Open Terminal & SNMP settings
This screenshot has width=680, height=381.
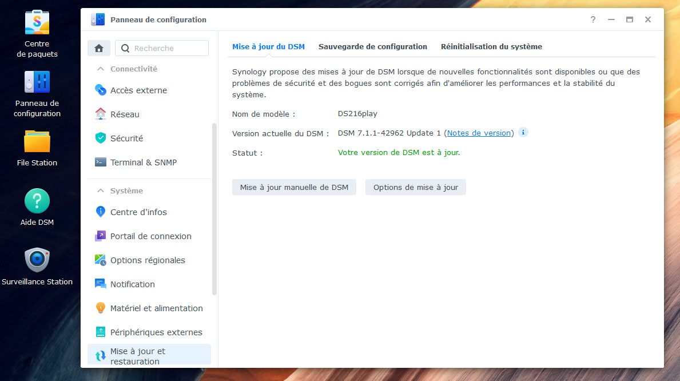pos(143,162)
